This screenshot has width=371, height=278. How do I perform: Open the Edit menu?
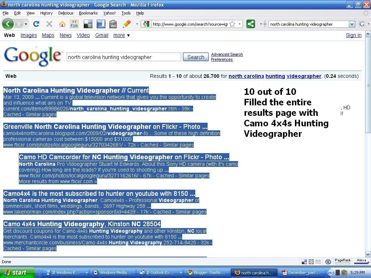pyautogui.click(x=17, y=13)
